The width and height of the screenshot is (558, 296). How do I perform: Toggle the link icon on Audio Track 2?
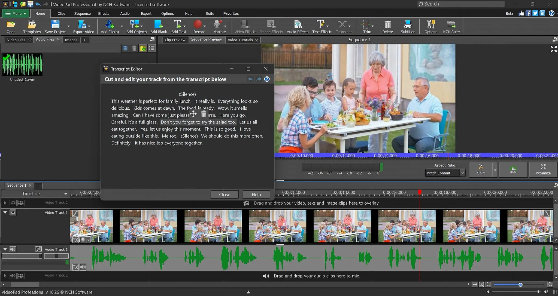[21, 276]
